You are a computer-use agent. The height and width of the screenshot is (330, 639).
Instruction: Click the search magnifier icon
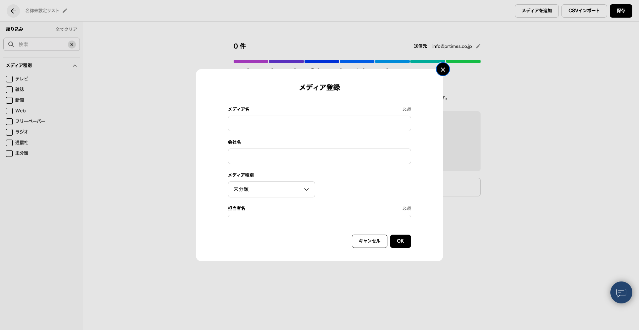click(x=11, y=45)
